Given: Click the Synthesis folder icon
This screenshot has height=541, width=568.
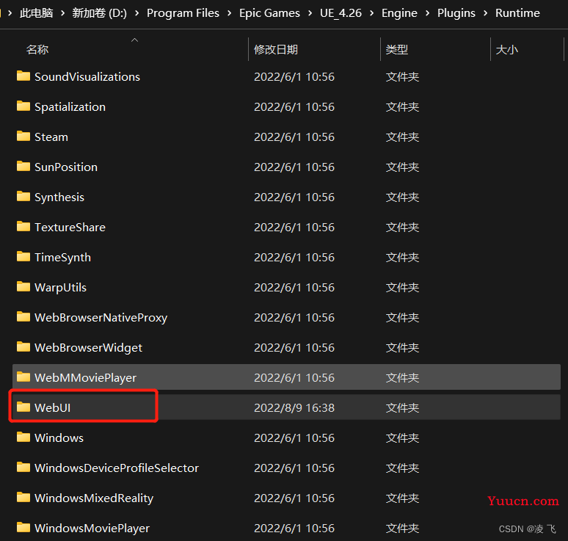Looking at the screenshot, I should point(23,197).
